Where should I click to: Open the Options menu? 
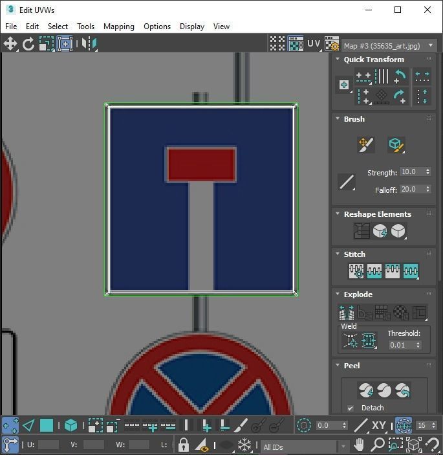pyautogui.click(x=157, y=27)
